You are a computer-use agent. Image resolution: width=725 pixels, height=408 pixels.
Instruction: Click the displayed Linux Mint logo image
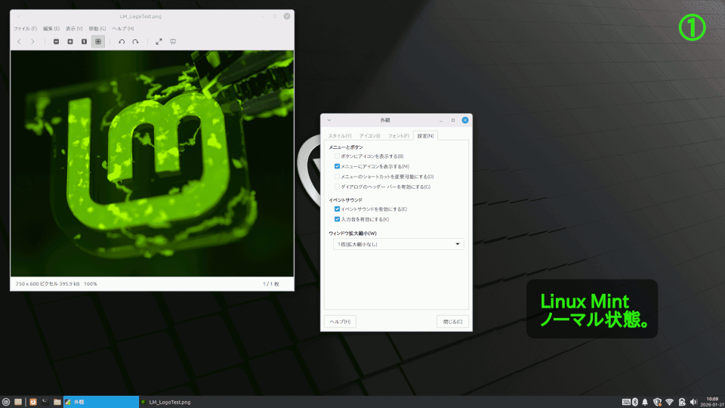pyautogui.click(x=152, y=163)
